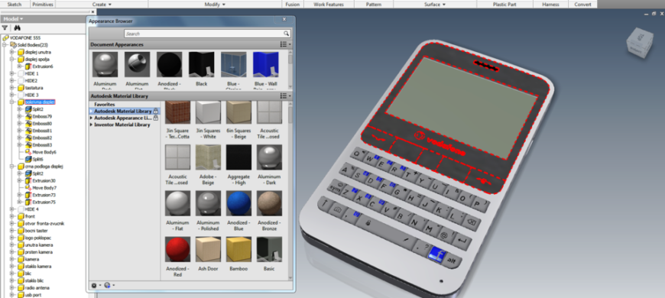Open the Plastic Part ribbon panel

tap(504, 5)
